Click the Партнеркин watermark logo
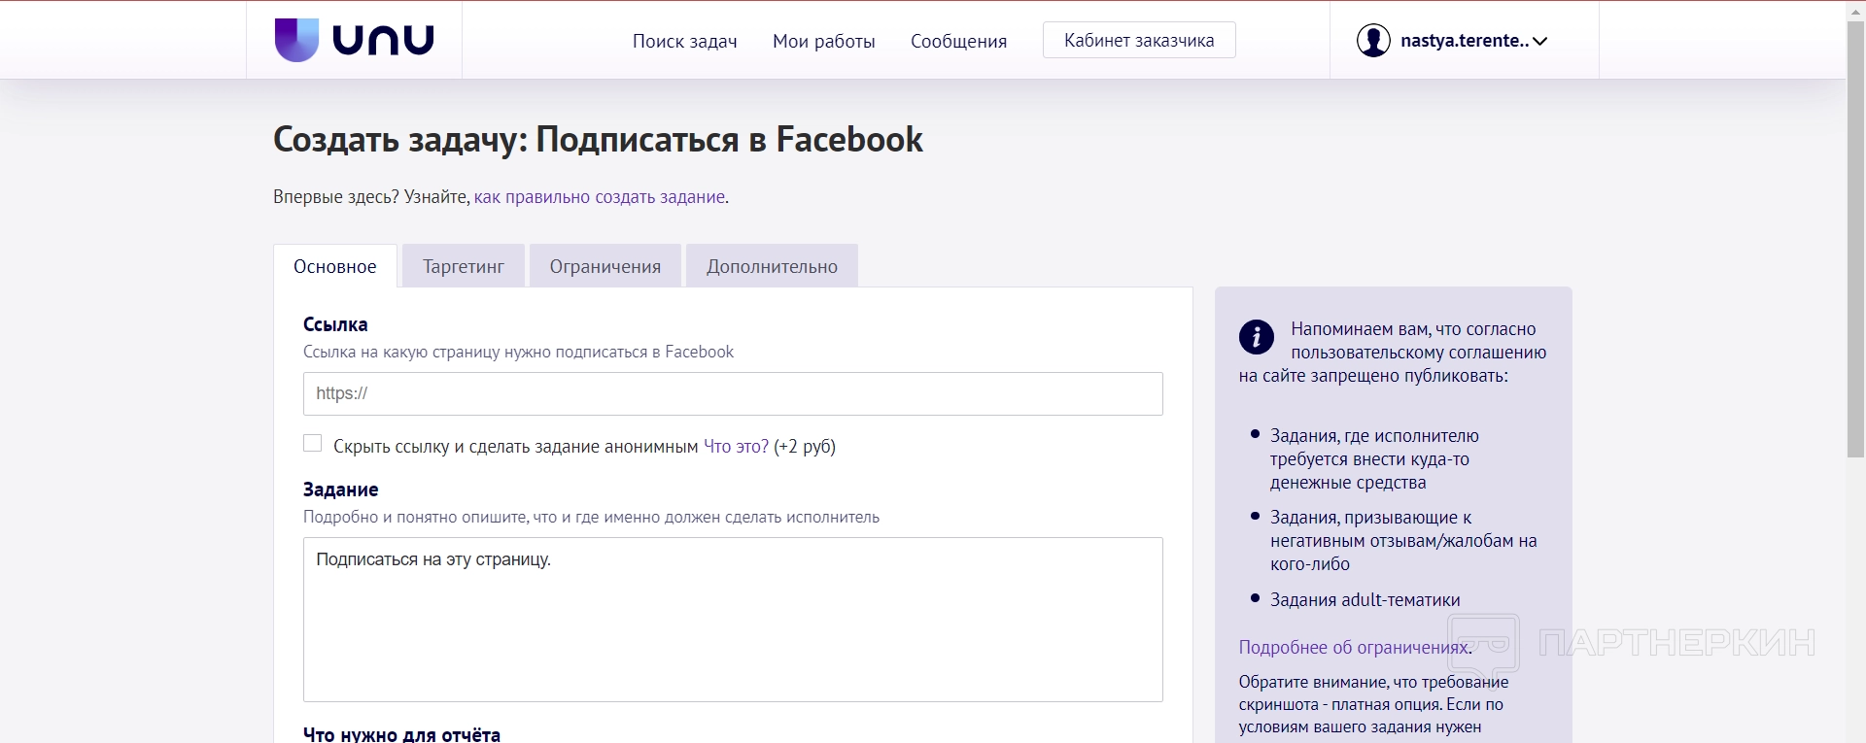The image size is (1866, 743). coord(1631,642)
